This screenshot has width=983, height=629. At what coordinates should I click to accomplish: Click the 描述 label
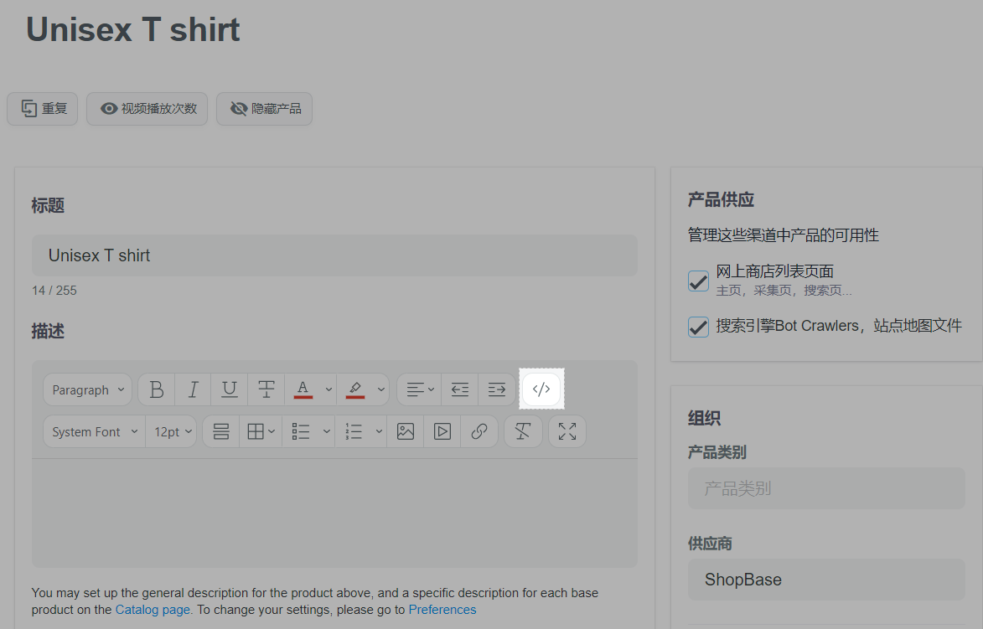pos(48,332)
